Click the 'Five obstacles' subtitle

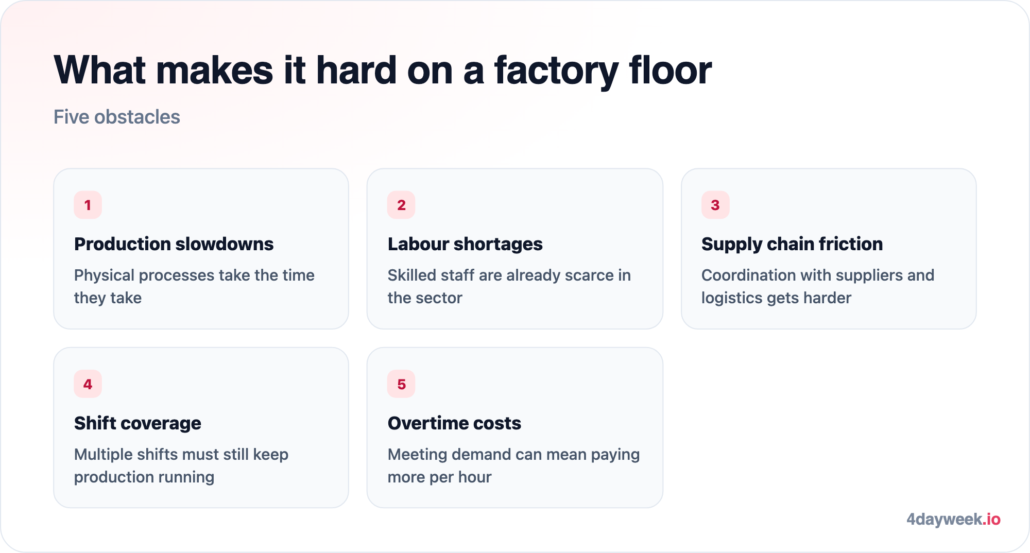coord(117,117)
